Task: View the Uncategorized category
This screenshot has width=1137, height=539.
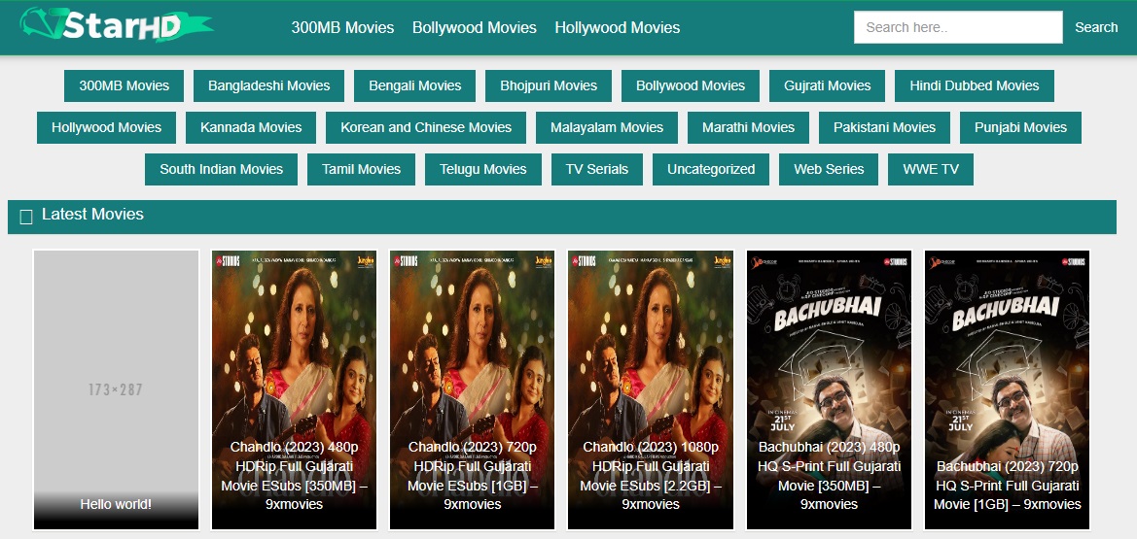Action: coord(711,170)
